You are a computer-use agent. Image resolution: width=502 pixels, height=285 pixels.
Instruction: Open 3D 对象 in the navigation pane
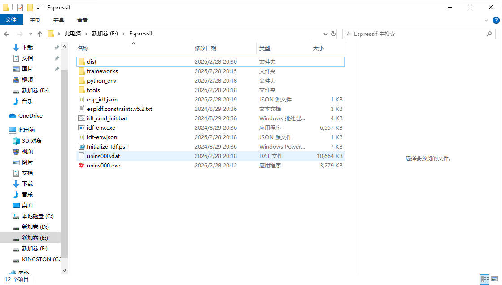(x=32, y=141)
